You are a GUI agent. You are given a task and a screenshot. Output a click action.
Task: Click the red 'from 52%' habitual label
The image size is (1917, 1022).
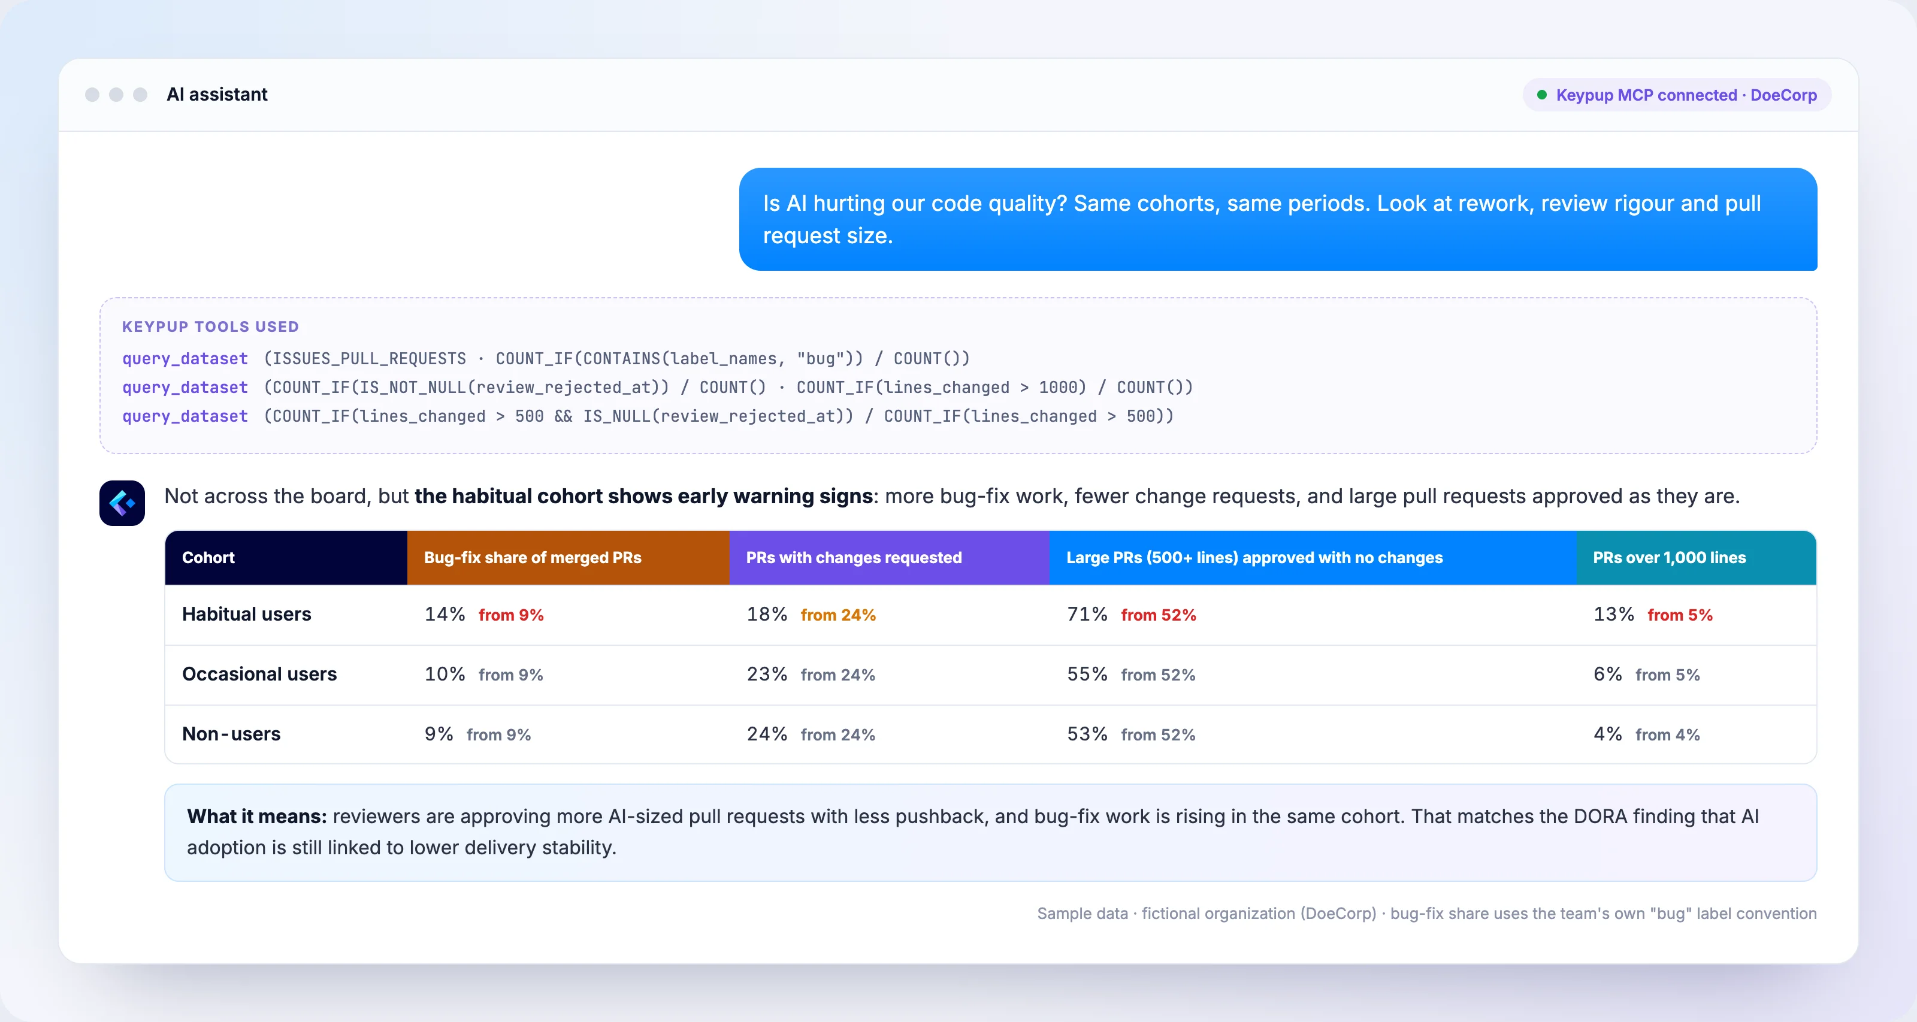coord(1159,615)
